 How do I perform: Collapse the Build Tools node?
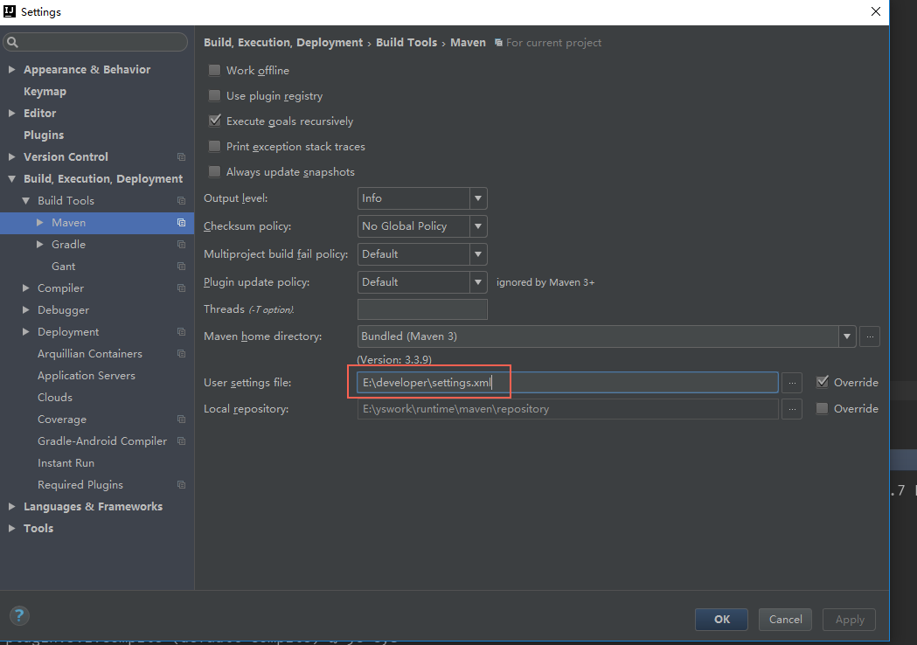[25, 200]
